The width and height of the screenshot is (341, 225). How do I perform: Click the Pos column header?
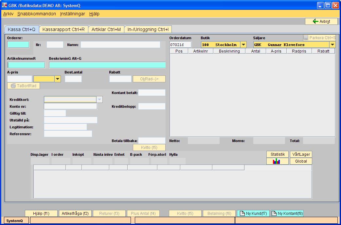point(179,51)
